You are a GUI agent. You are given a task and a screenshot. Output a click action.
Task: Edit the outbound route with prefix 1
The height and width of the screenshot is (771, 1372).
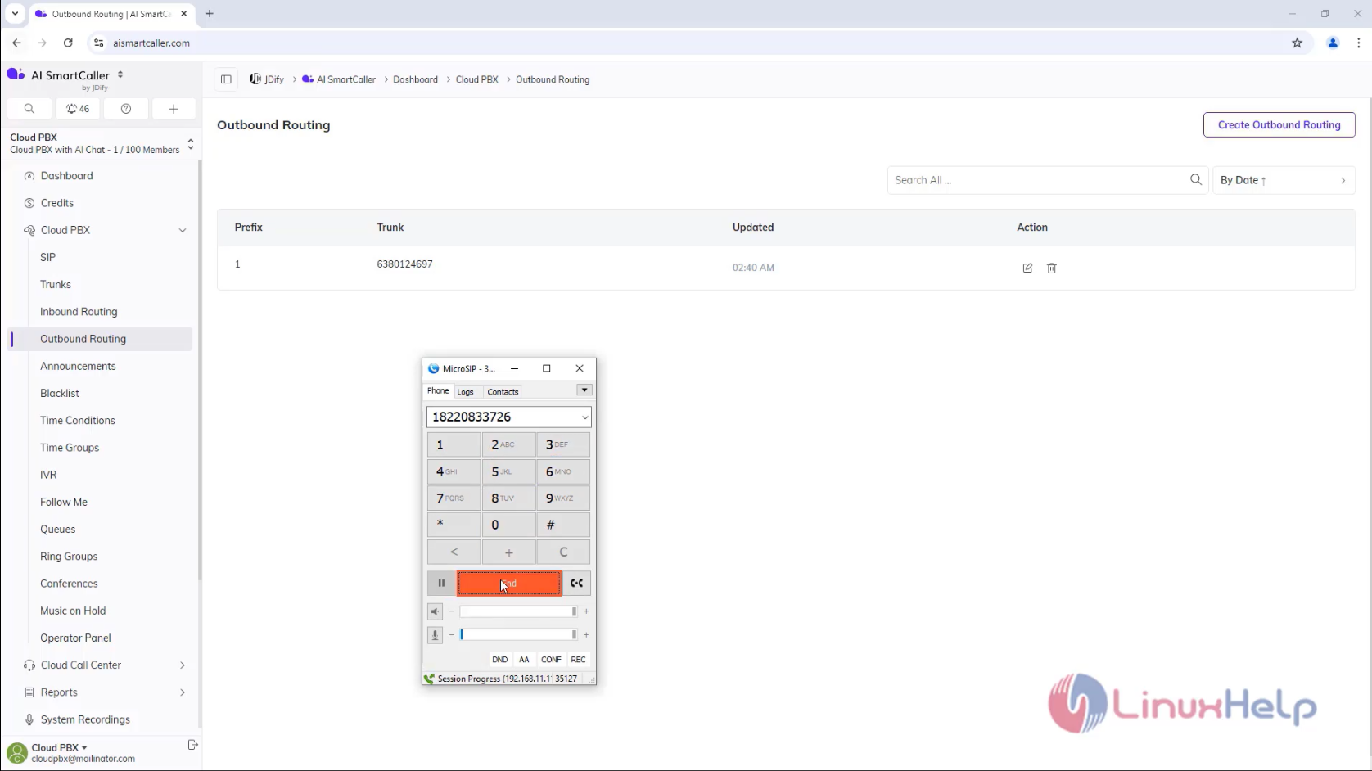click(x=1027, y=268)
